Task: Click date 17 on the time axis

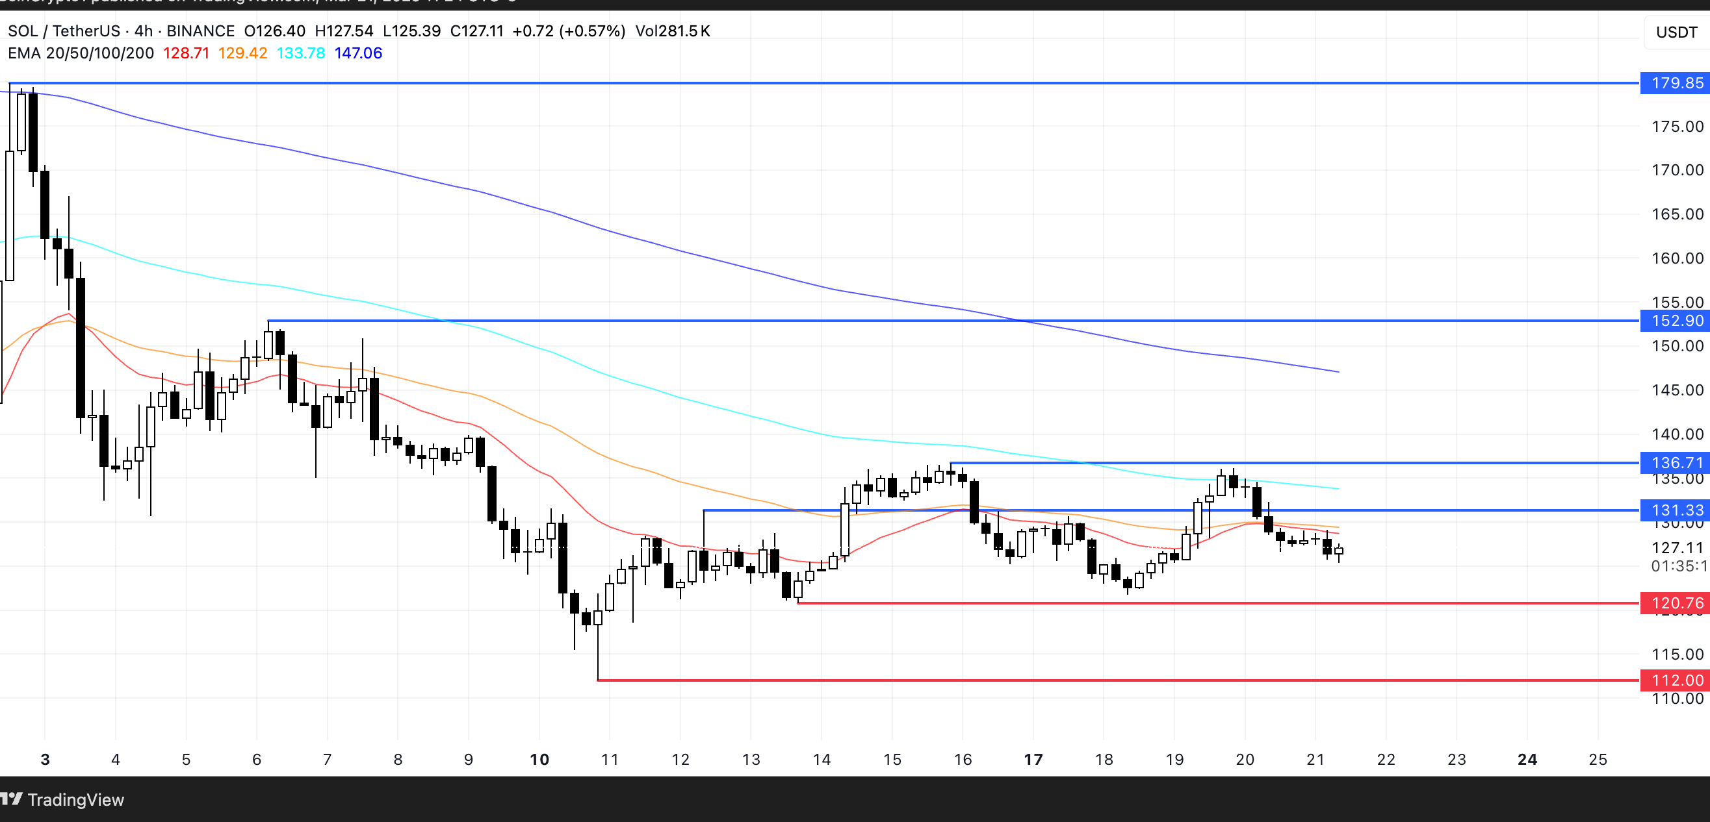Action: [1033, 760]
